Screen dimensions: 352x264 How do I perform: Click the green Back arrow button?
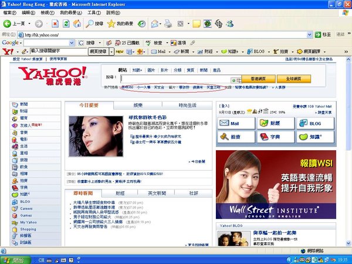(x=7, y=23)
